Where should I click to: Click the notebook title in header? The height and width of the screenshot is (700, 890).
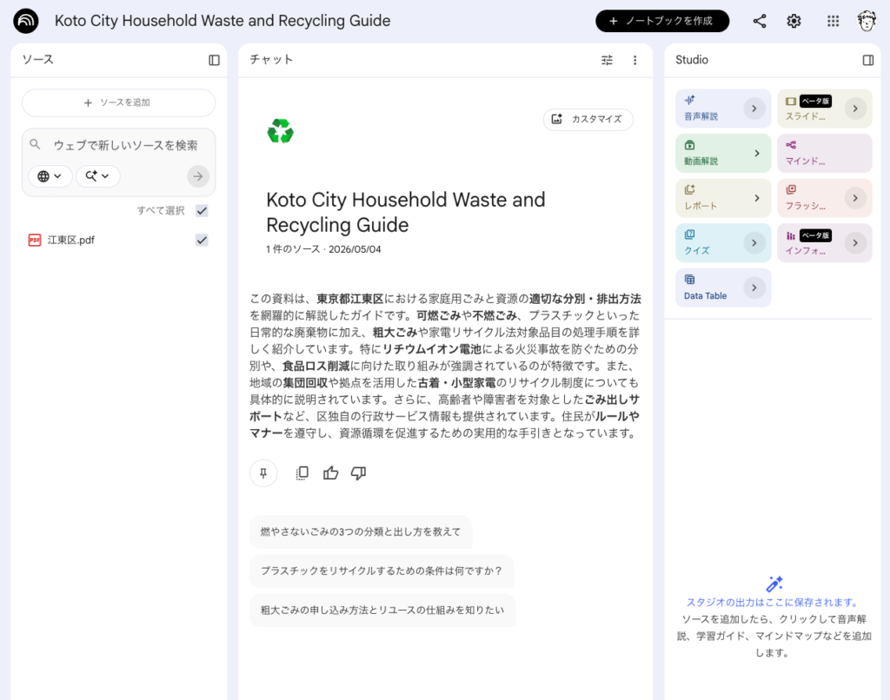[x=222, y=21]
